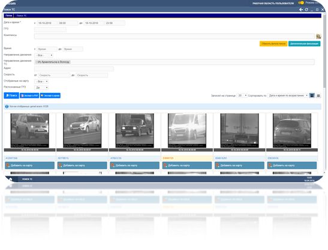Open the plate link under the crossover rear photo
Image resolution: width=328 pixels, height=250 pixels.
(273, 158)
